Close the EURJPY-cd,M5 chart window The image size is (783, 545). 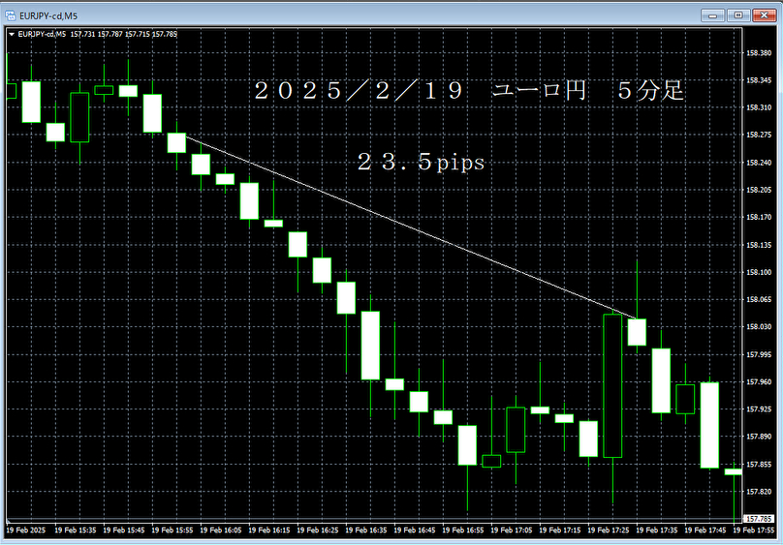(x=762, y=15)
